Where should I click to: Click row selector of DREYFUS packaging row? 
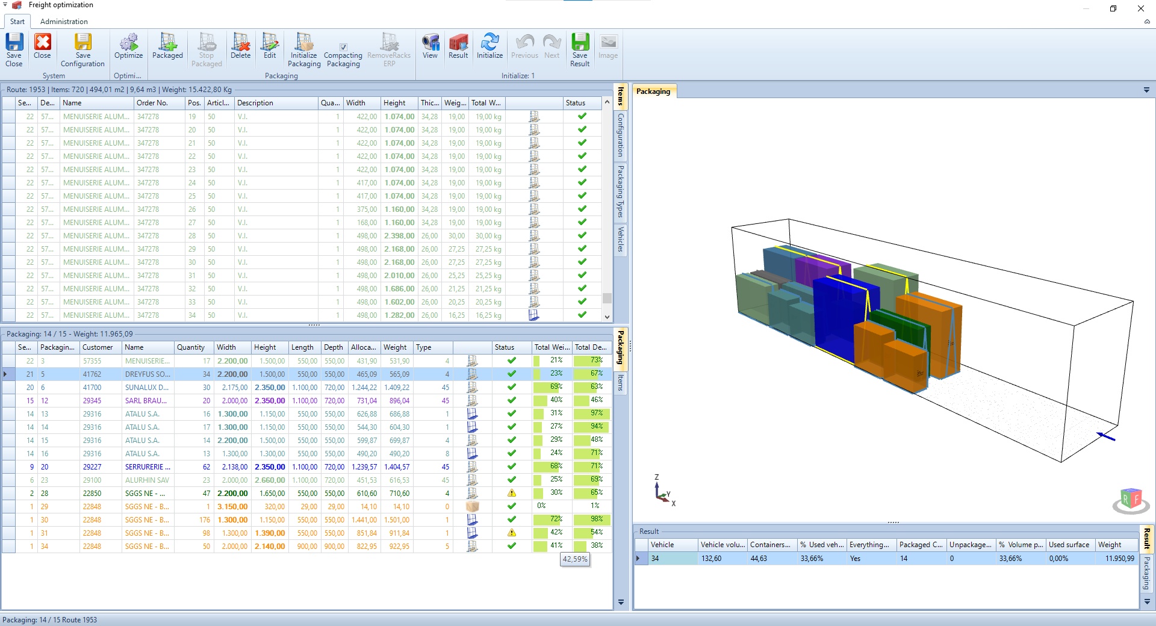[8, 374]
